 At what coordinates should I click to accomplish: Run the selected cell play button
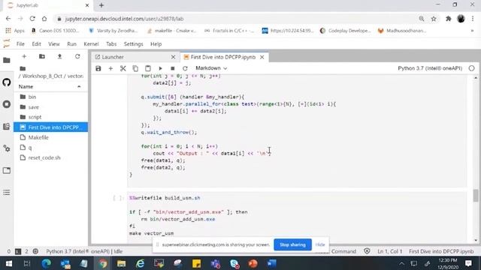pyautogui.click(x=160, y=68)
